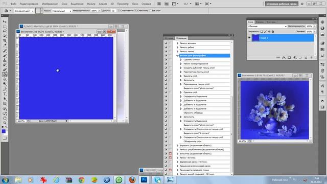327x184 pixels.
Task: Toggle dialog box for Виньетка action
Action: (x=170, y=153)
